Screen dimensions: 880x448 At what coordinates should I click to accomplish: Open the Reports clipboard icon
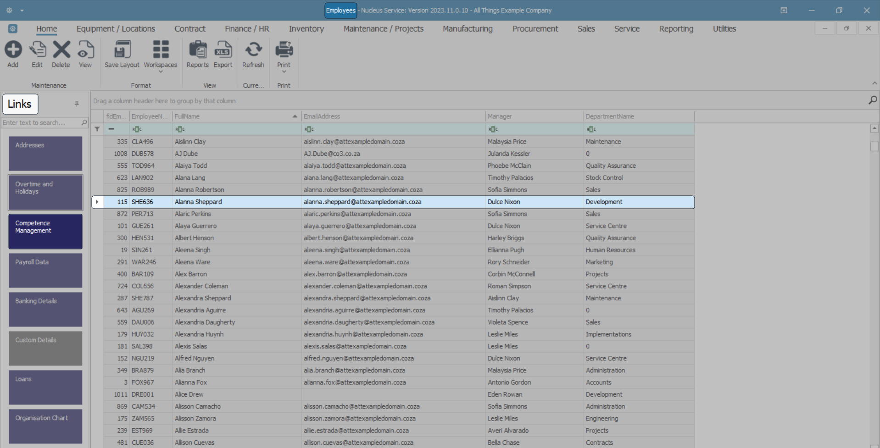[x=198, y=50]
